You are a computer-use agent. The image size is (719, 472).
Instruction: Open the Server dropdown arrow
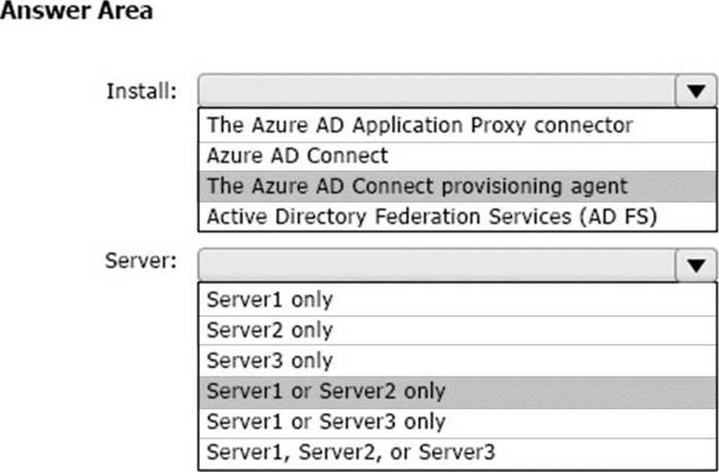coord(695,265)
